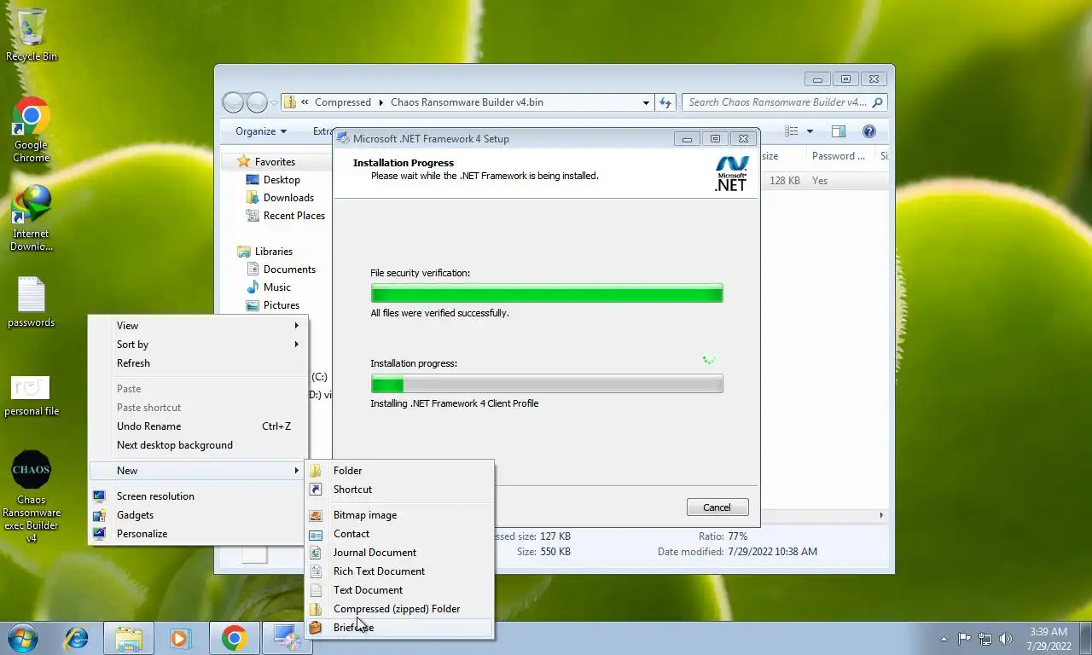The width and height of the screenshot is (1092, 655).
Task: Create a new Rich Text Document
Action: (x=399, y=571)
